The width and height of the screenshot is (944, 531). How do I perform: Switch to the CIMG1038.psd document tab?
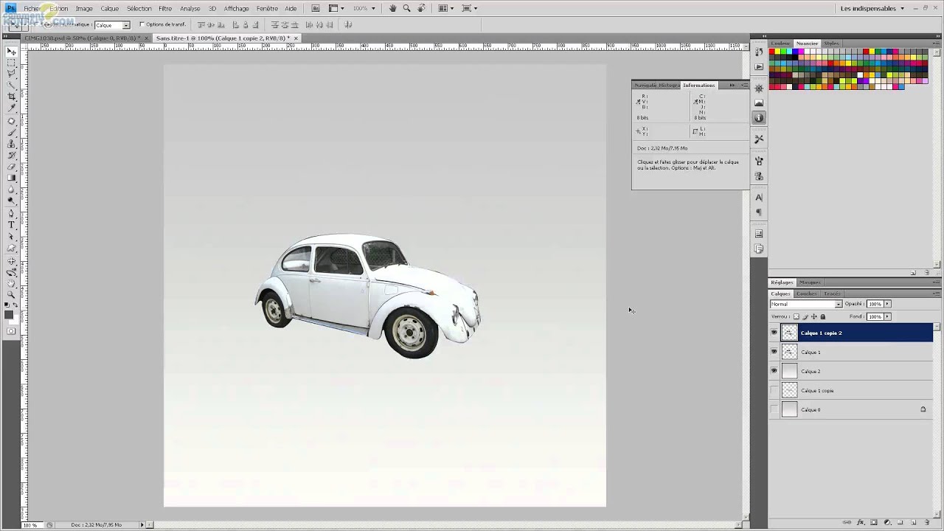click(81, 38)
